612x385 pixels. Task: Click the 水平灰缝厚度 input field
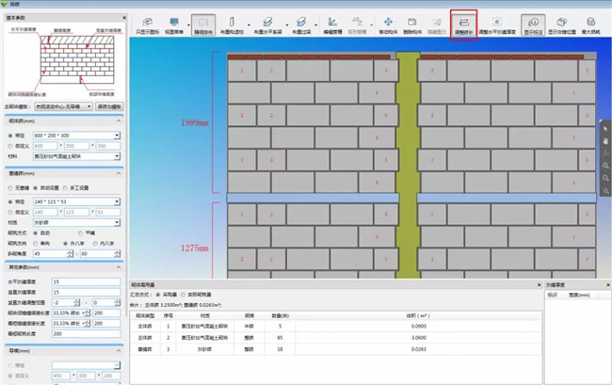click(86, 281)
